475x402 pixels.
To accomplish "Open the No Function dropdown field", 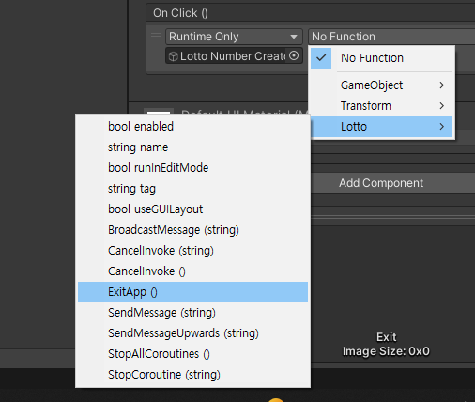I will tap(391, 37).
